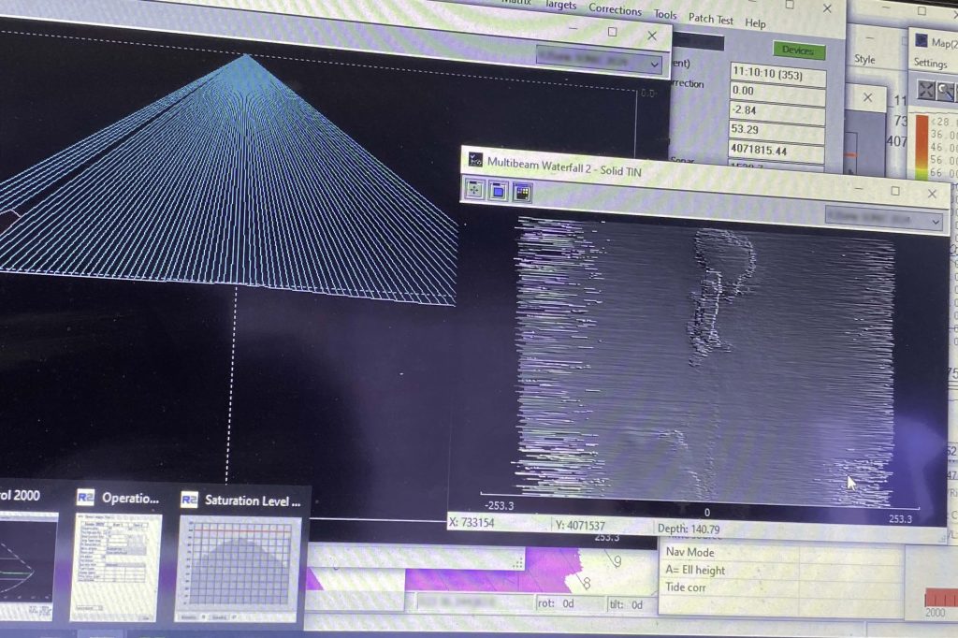Click the field showing -2.84
The image size is (958, 638).
point(777,112)
